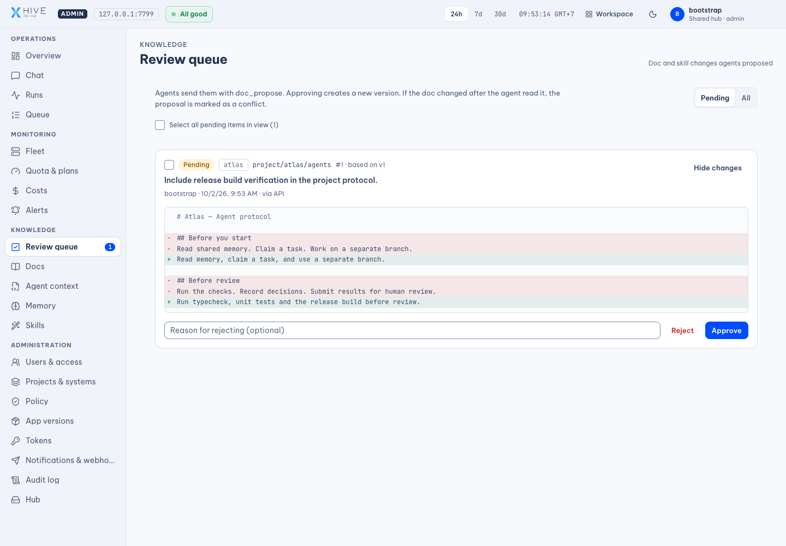The height and width of the screenshot is (546, 786).
Task: Switch filter to All
Action: coord(746,98)
